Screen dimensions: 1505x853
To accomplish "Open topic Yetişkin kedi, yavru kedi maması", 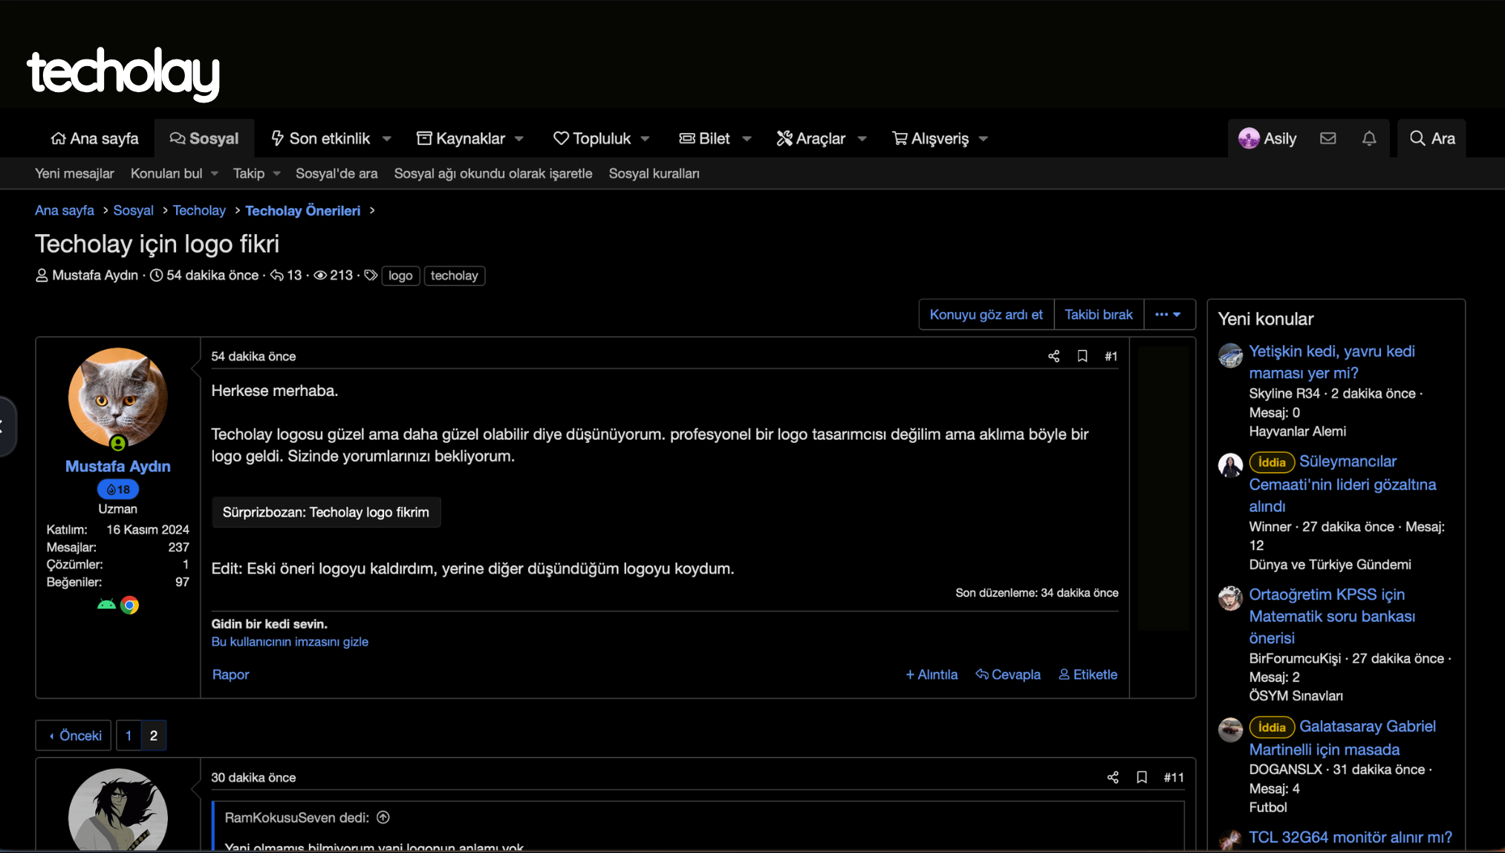I will click(1332, 362).
